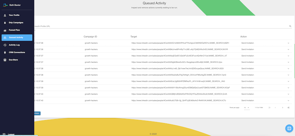This screenshot has width=295, height=136.
Task: Go to CRM Connections plug icon
Action: pyautogui.click(x=5, y=53)
